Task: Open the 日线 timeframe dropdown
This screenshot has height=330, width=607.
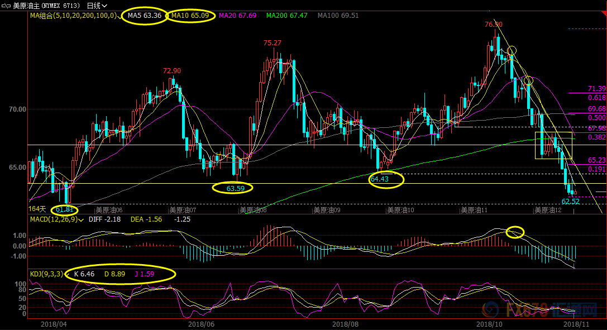Action: click(97, 5)
